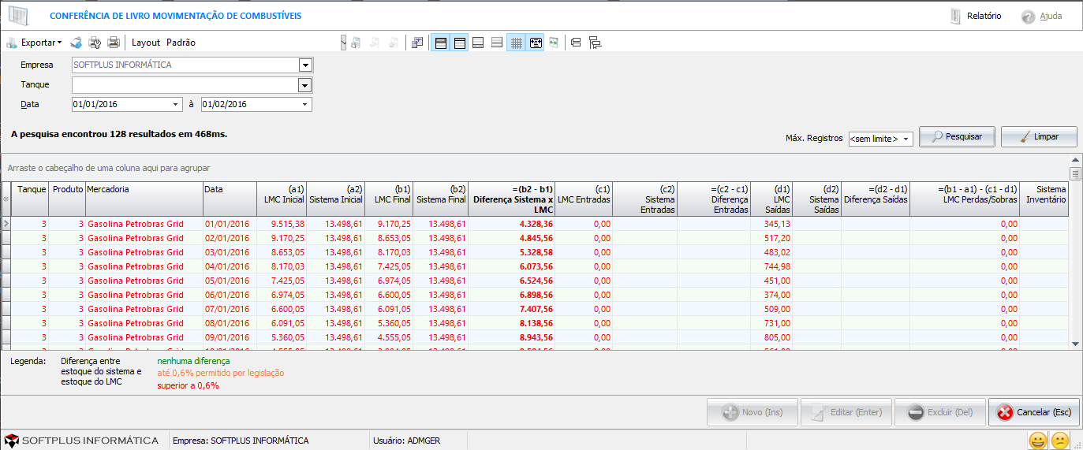Open the Relatório menu
The width and height of the screenshot is (1083, 450).
[984, 16]
